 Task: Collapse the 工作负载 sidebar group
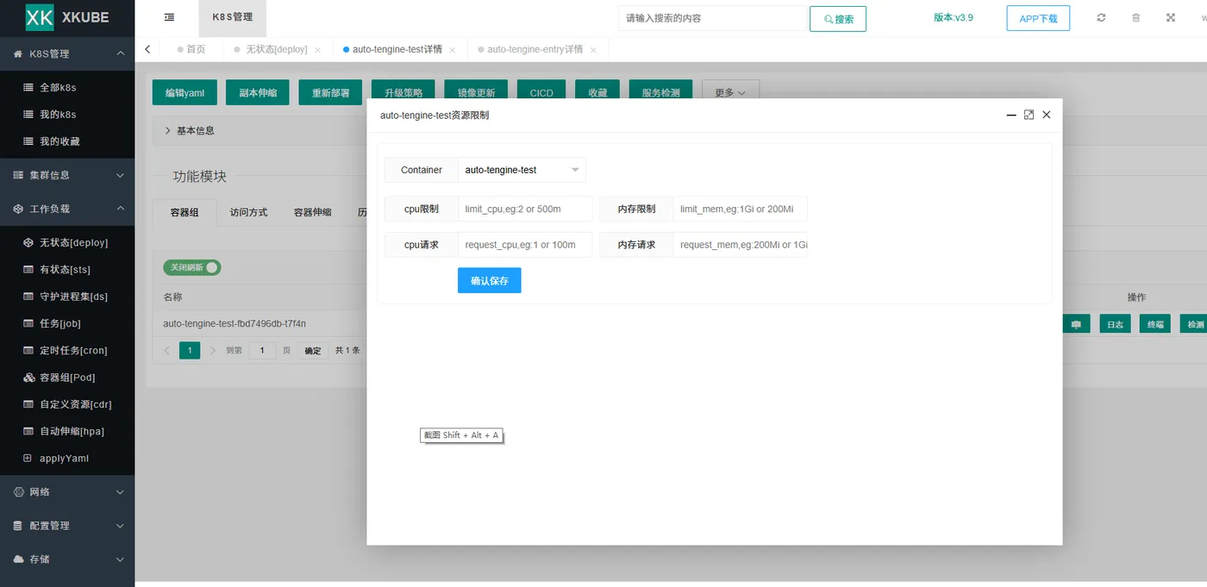67,209
